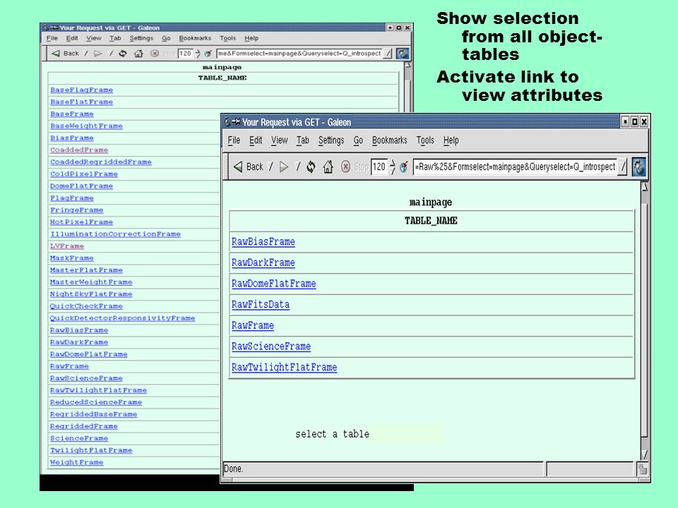This screenshot has height=508, width=678.
Task: Open IlluminationCorrectionFrame link in back window
Action: tap(115, 234)
